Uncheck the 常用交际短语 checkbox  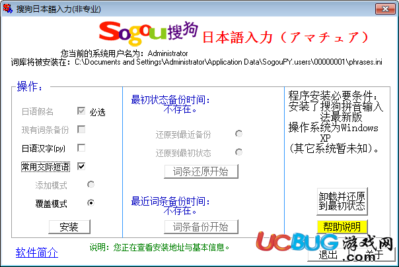(81, 166)
